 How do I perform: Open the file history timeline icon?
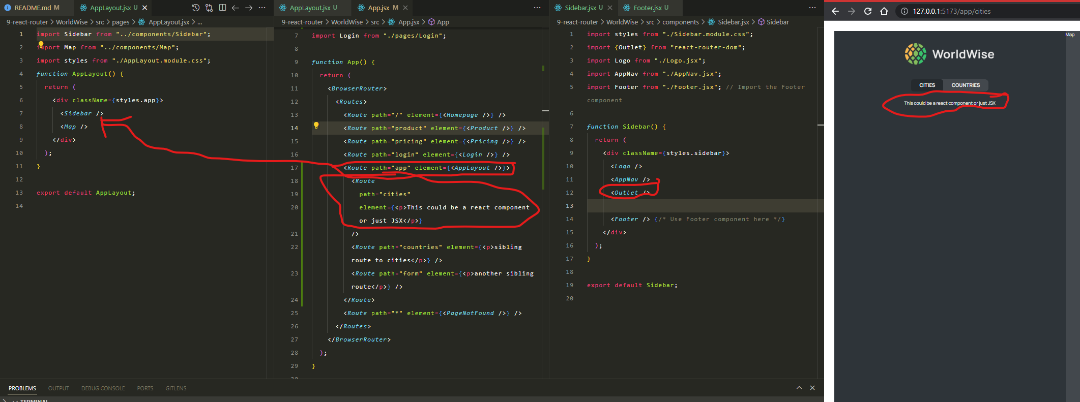[196, 8]
